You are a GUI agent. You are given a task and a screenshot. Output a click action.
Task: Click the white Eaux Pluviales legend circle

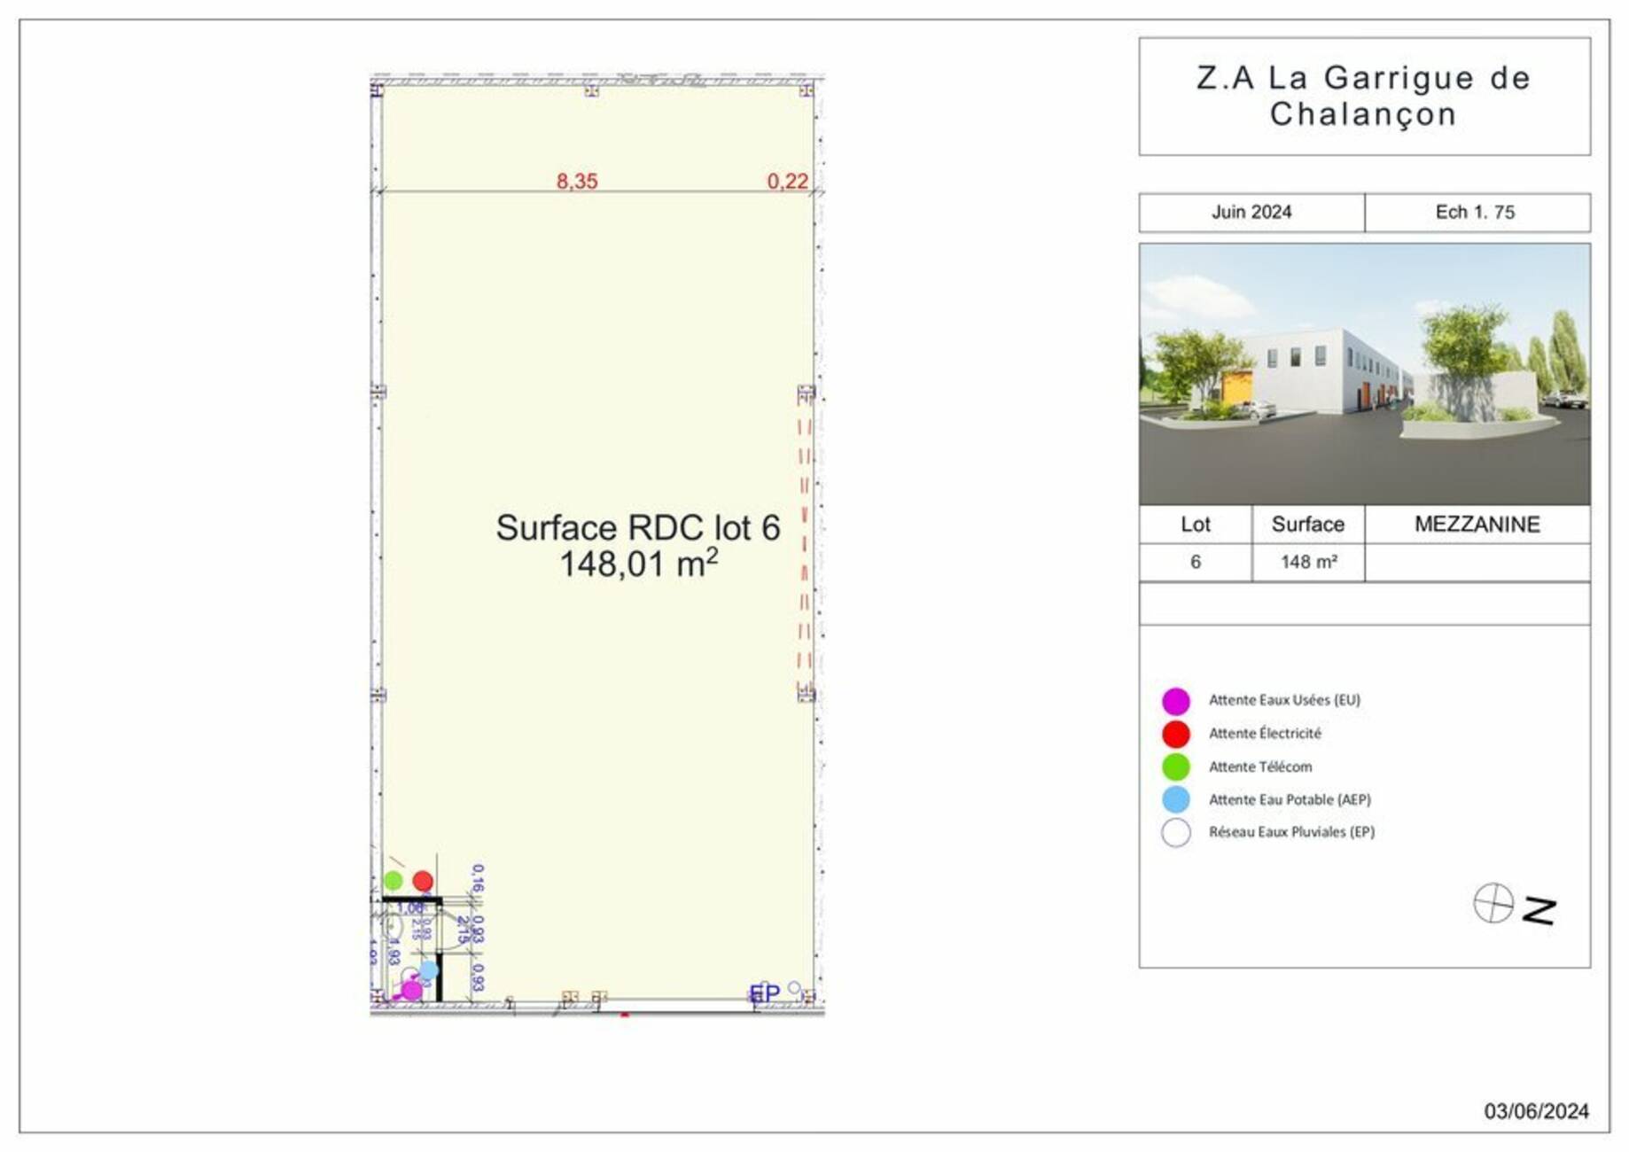tap(1175, 833)
